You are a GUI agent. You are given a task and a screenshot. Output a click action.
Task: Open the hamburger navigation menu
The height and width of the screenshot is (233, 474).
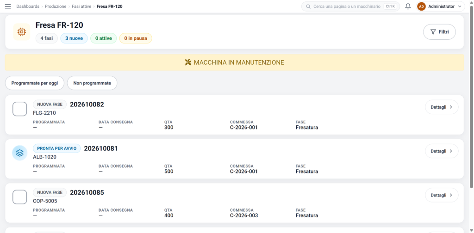(x=8, y=6)
